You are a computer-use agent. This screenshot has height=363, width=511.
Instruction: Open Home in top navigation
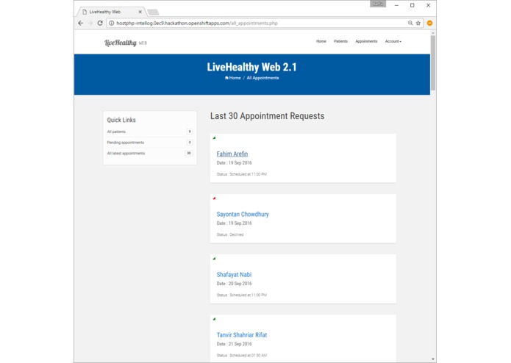[x=321, y=41]
